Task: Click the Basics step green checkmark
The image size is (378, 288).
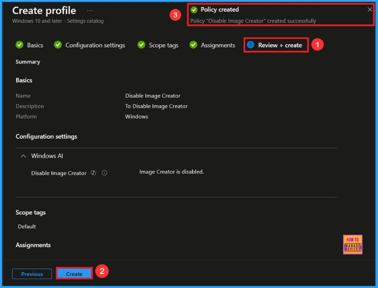Action: tap(19, 45)
